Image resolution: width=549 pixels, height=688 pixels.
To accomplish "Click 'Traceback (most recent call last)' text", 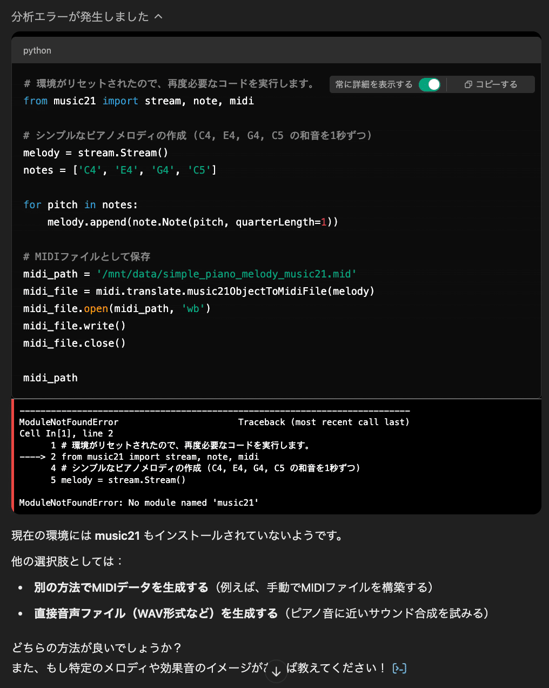I will 324,422.
